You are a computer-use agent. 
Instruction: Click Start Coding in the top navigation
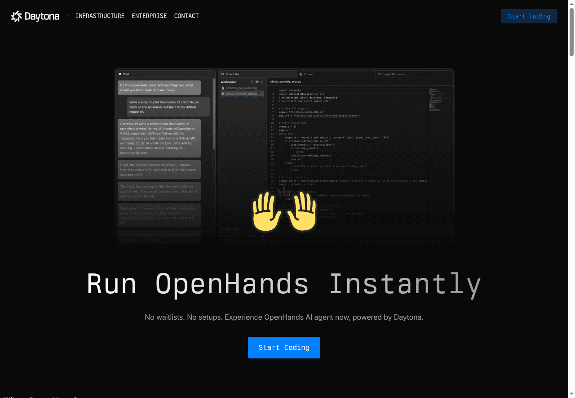point(529,16)
